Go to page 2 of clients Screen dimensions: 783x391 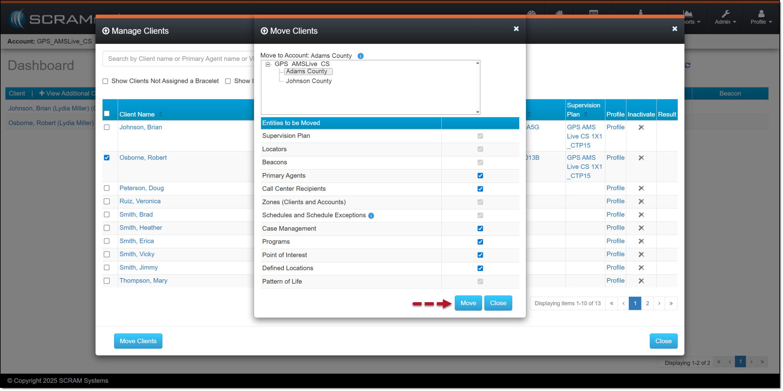coord(647,303)
